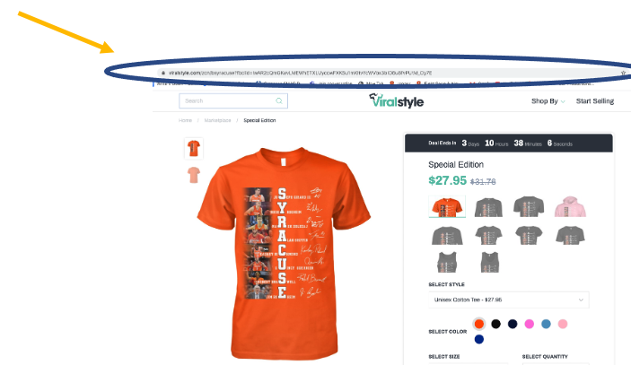Click the browser address bar URL

point(300,74)
